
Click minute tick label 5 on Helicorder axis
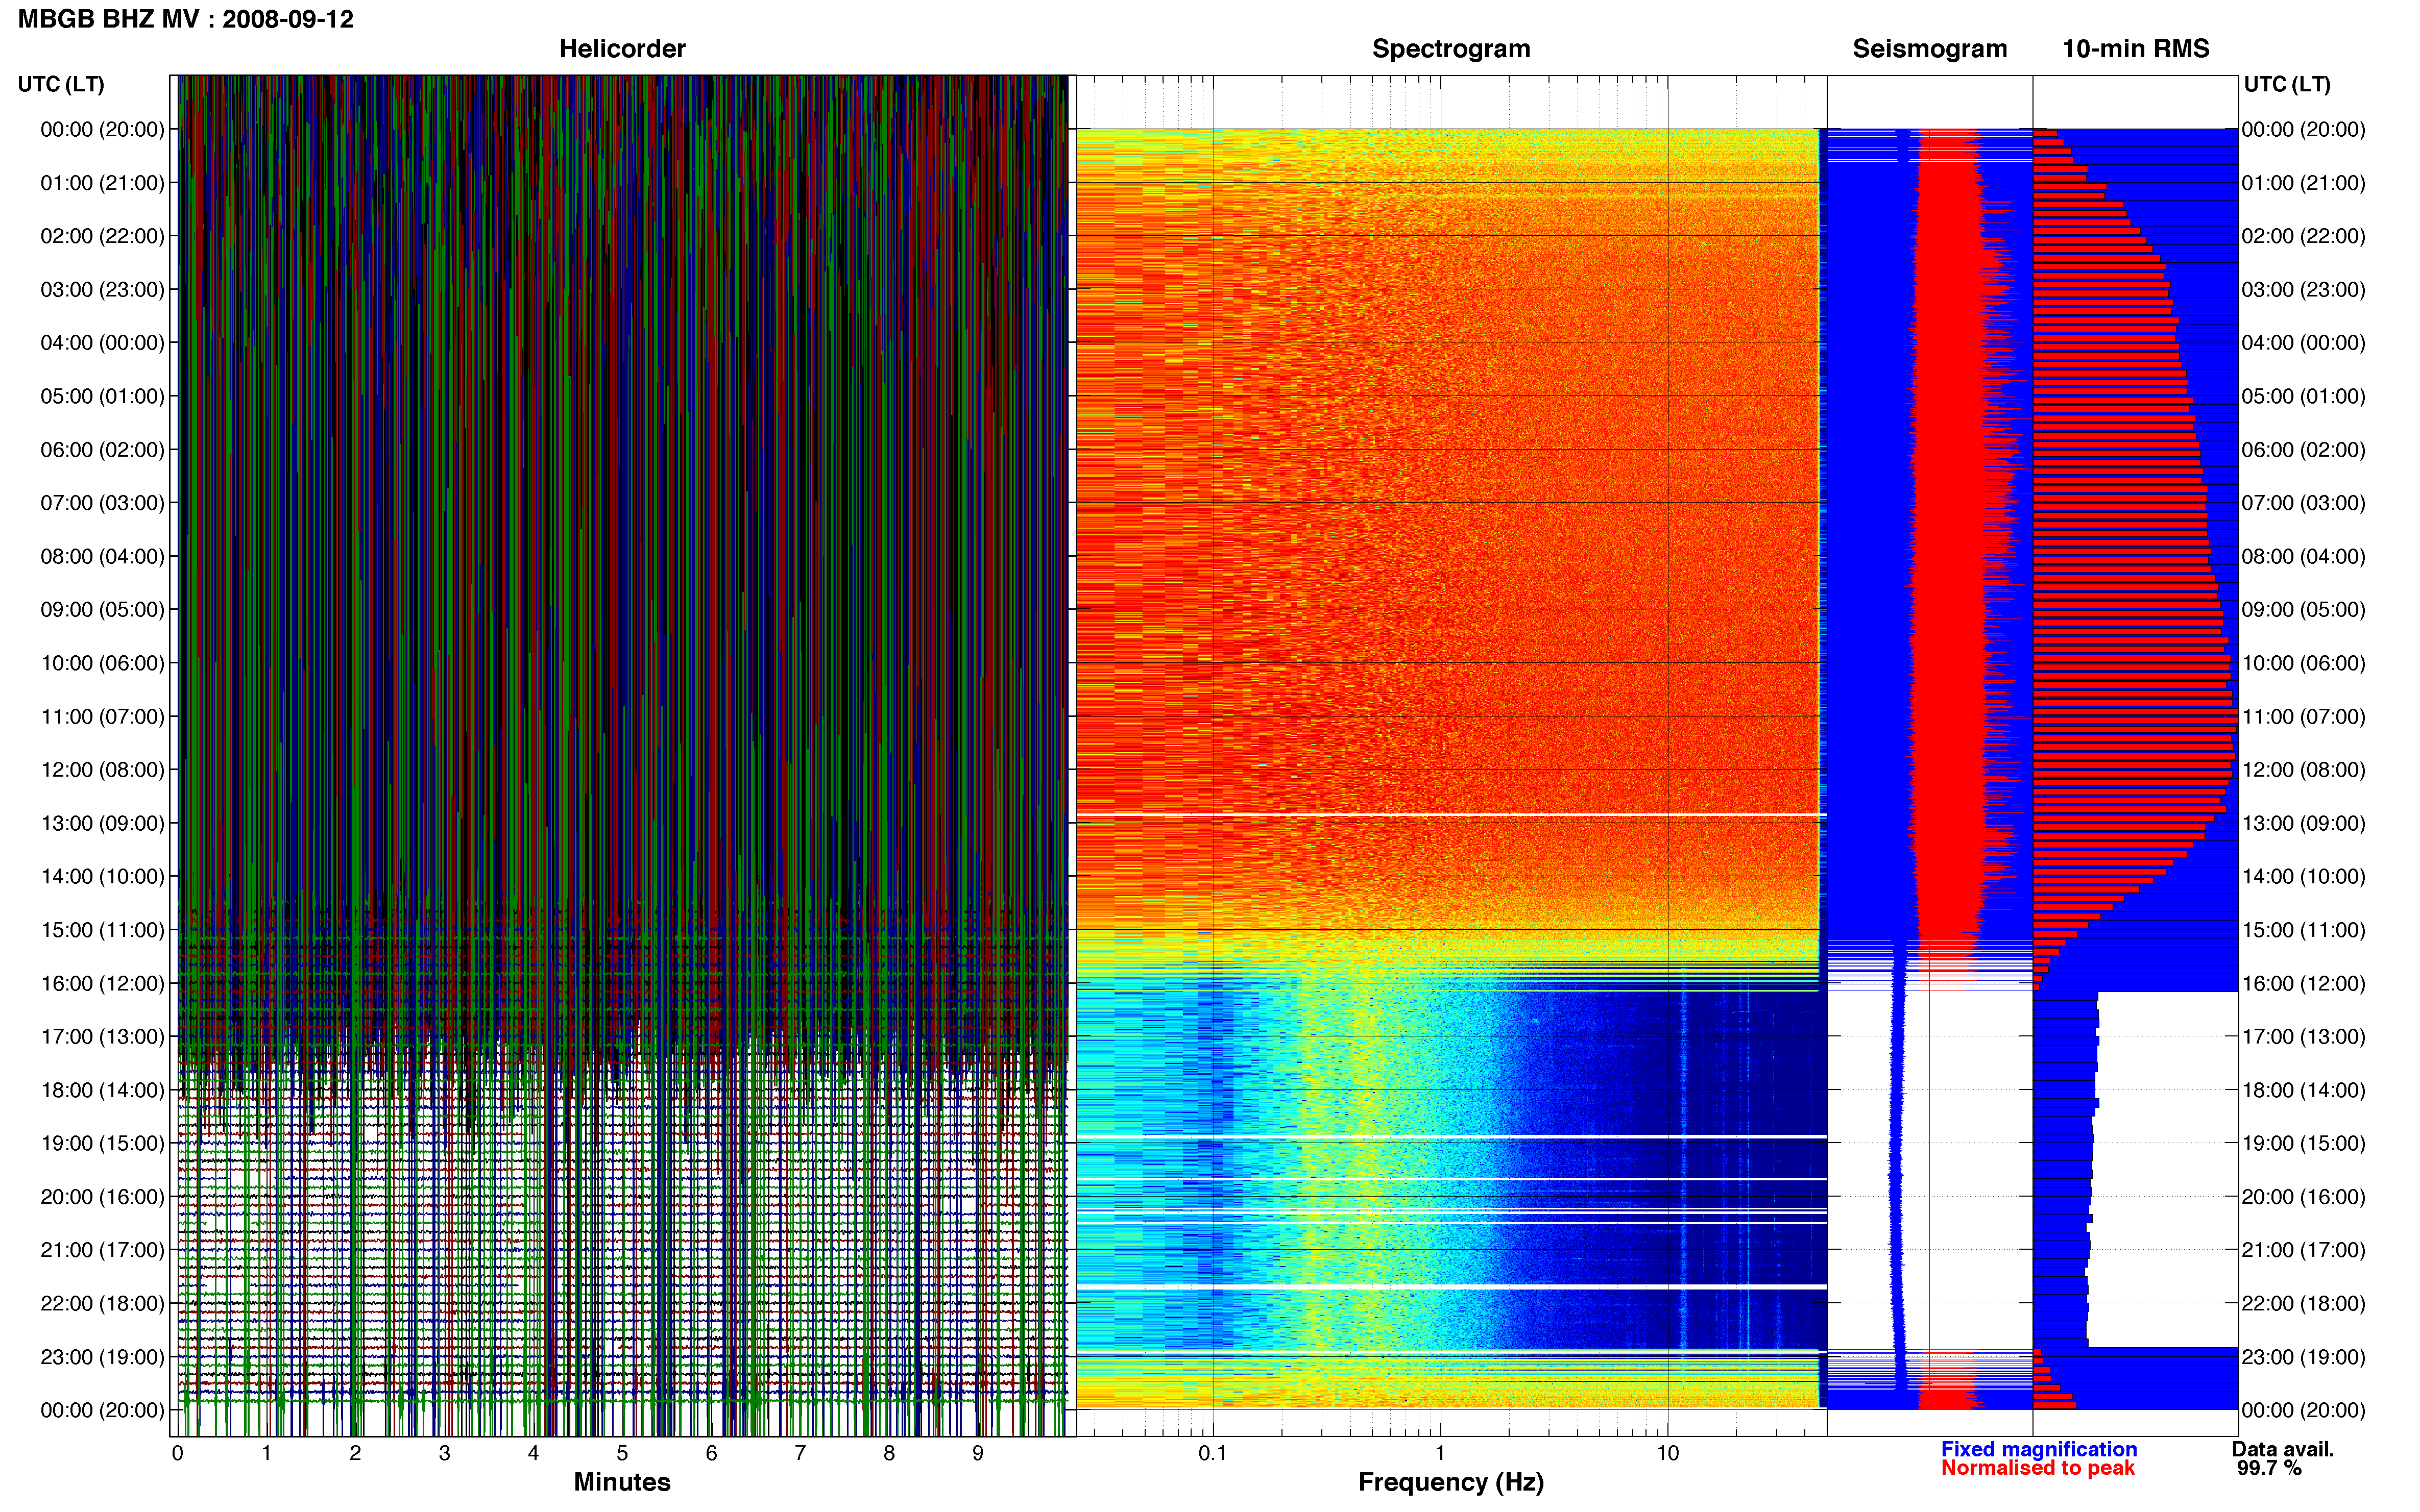(x=622, y=1454)
